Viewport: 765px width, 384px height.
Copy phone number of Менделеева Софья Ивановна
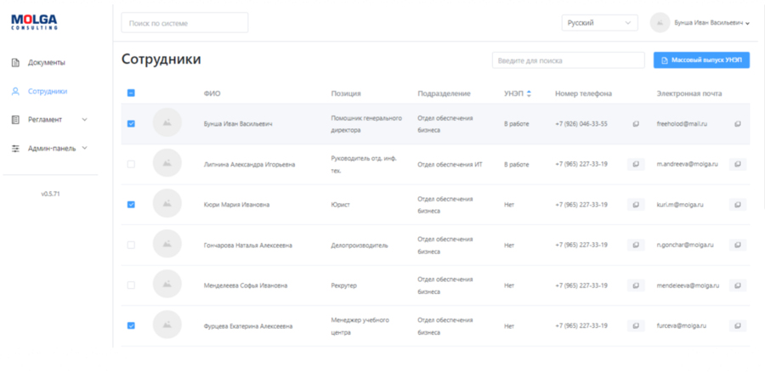[x=636, y=285]
